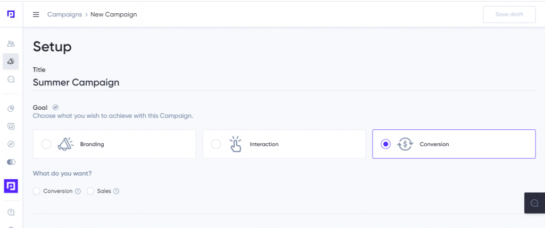Open the chat bubble sidebar icon

coord(11,80)
